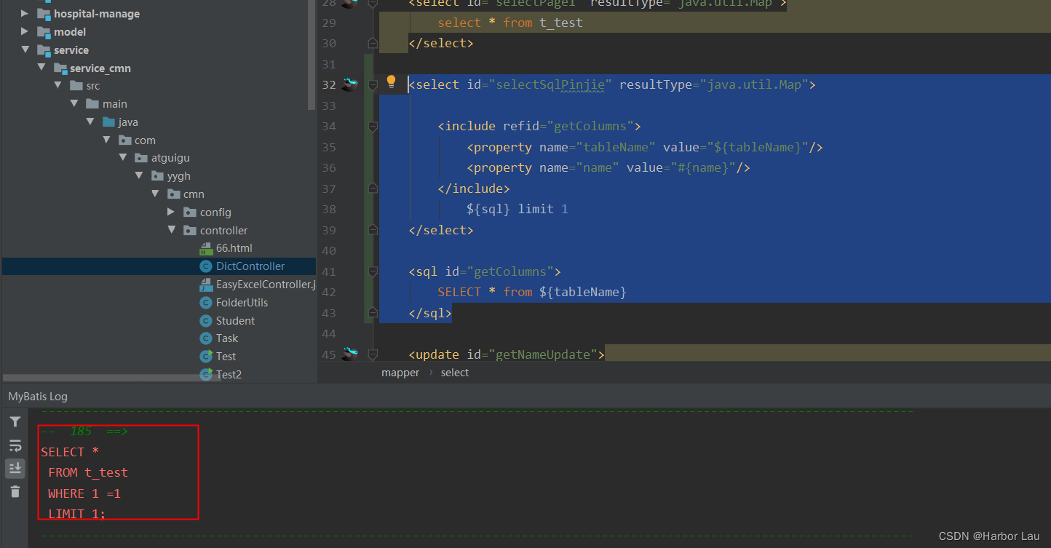Expand the config package folder
The image size is (1051, 548).
pos(170,212)
